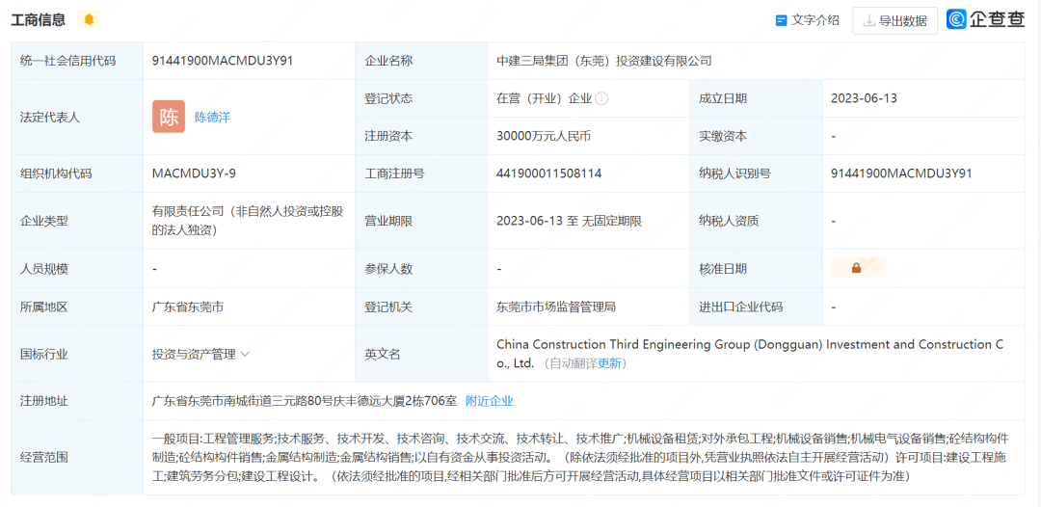This screenshot has height=507, width=1041.
Task: Select company name 中建三局集团（东莞）投资建设有限公司
Action: pyautogui.click(x=604, y=61)
